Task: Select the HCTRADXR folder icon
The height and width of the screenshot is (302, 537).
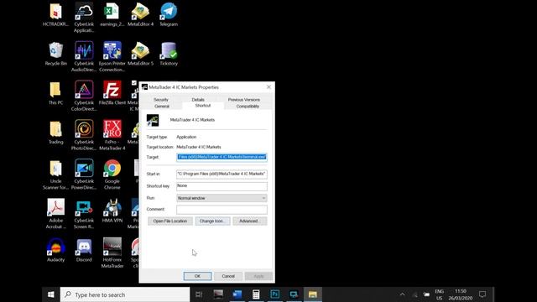Action: coord(56,15)
